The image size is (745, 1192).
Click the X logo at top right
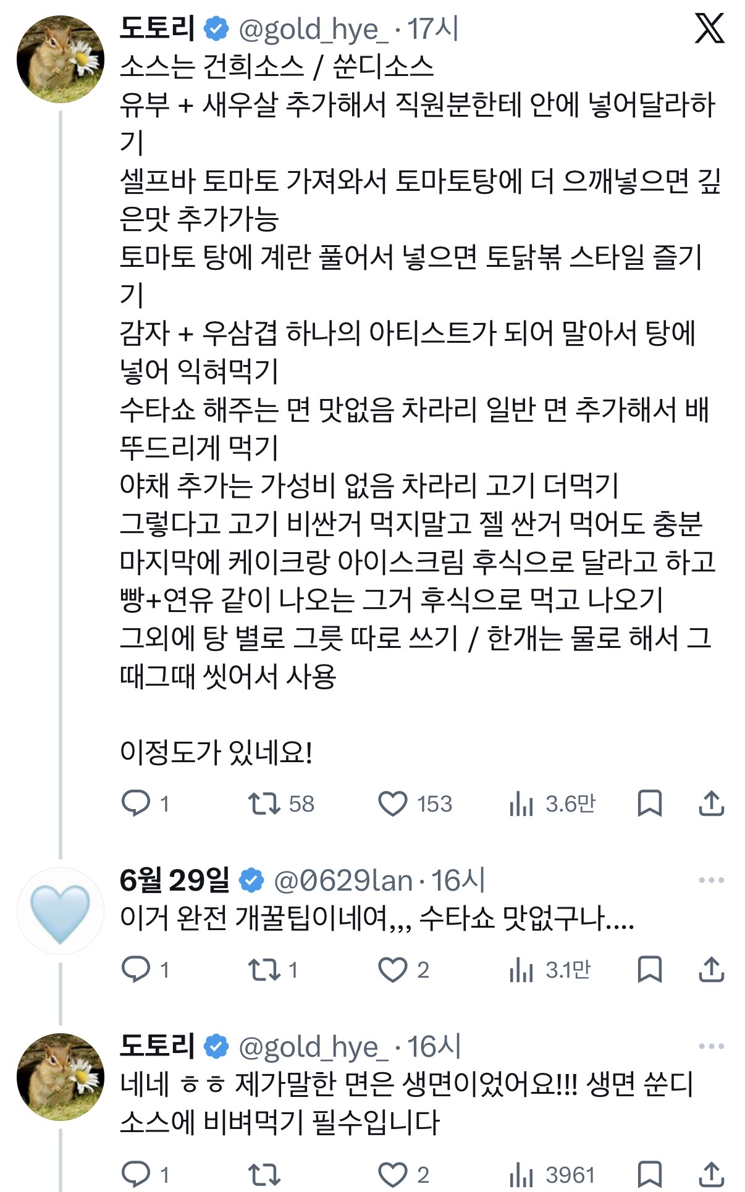coord(709,28)
